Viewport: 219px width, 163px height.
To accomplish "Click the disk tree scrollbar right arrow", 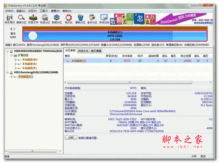I will coord(60,151).
